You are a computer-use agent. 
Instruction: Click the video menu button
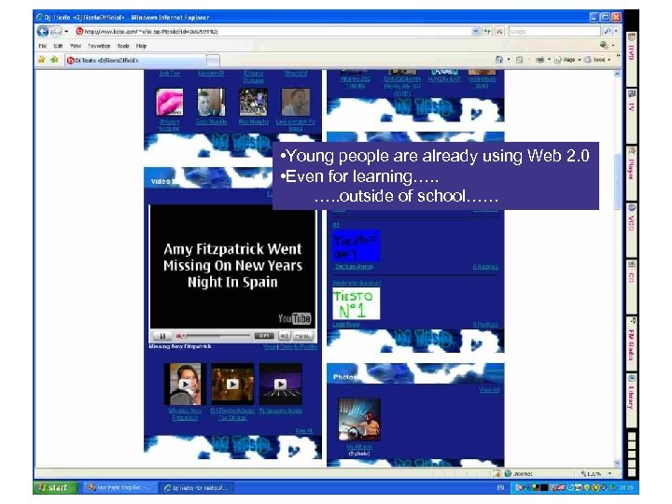click(x=302, y=336)
